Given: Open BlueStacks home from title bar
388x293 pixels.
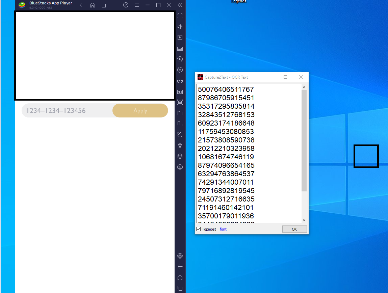Looking at the screenshot, I should point(93,5).
